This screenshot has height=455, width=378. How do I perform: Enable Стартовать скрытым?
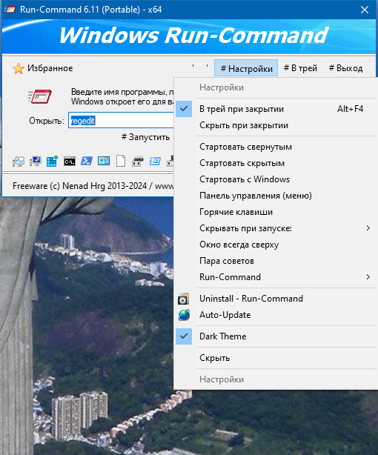(276, 163)
